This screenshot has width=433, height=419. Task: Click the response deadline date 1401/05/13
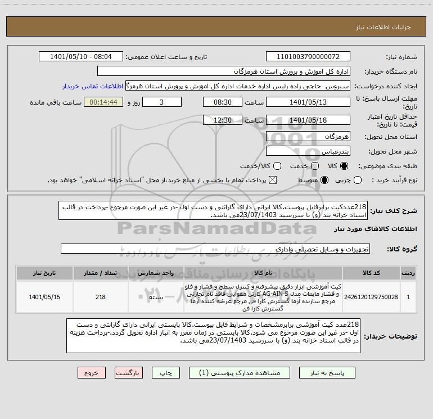coord(308,102)
